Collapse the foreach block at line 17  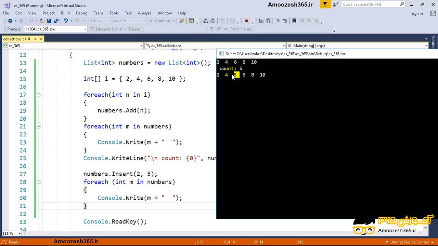click(39, 95)
